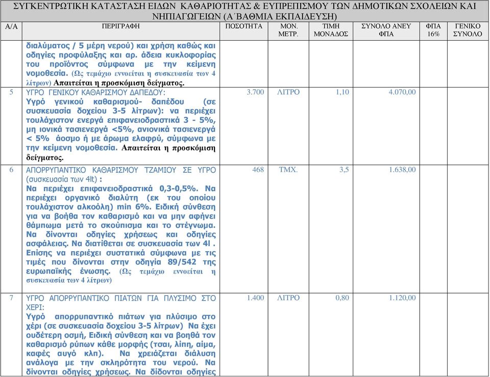Click the 'ΓΕΝΙΚΟ ΣΥΝΟΛΟ' column header
Viewport: 490px width, 377px height.
point(468,30)
